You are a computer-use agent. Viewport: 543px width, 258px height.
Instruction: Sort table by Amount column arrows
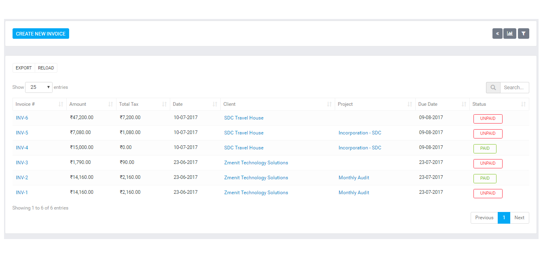pyautogui.click(x=110, y=104)
